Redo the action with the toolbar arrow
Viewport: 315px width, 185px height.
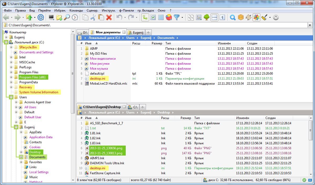[131, 18]
